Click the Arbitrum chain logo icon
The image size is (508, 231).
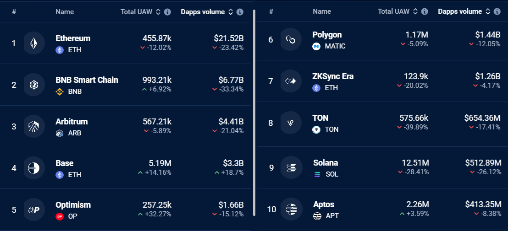click(34, 127)
